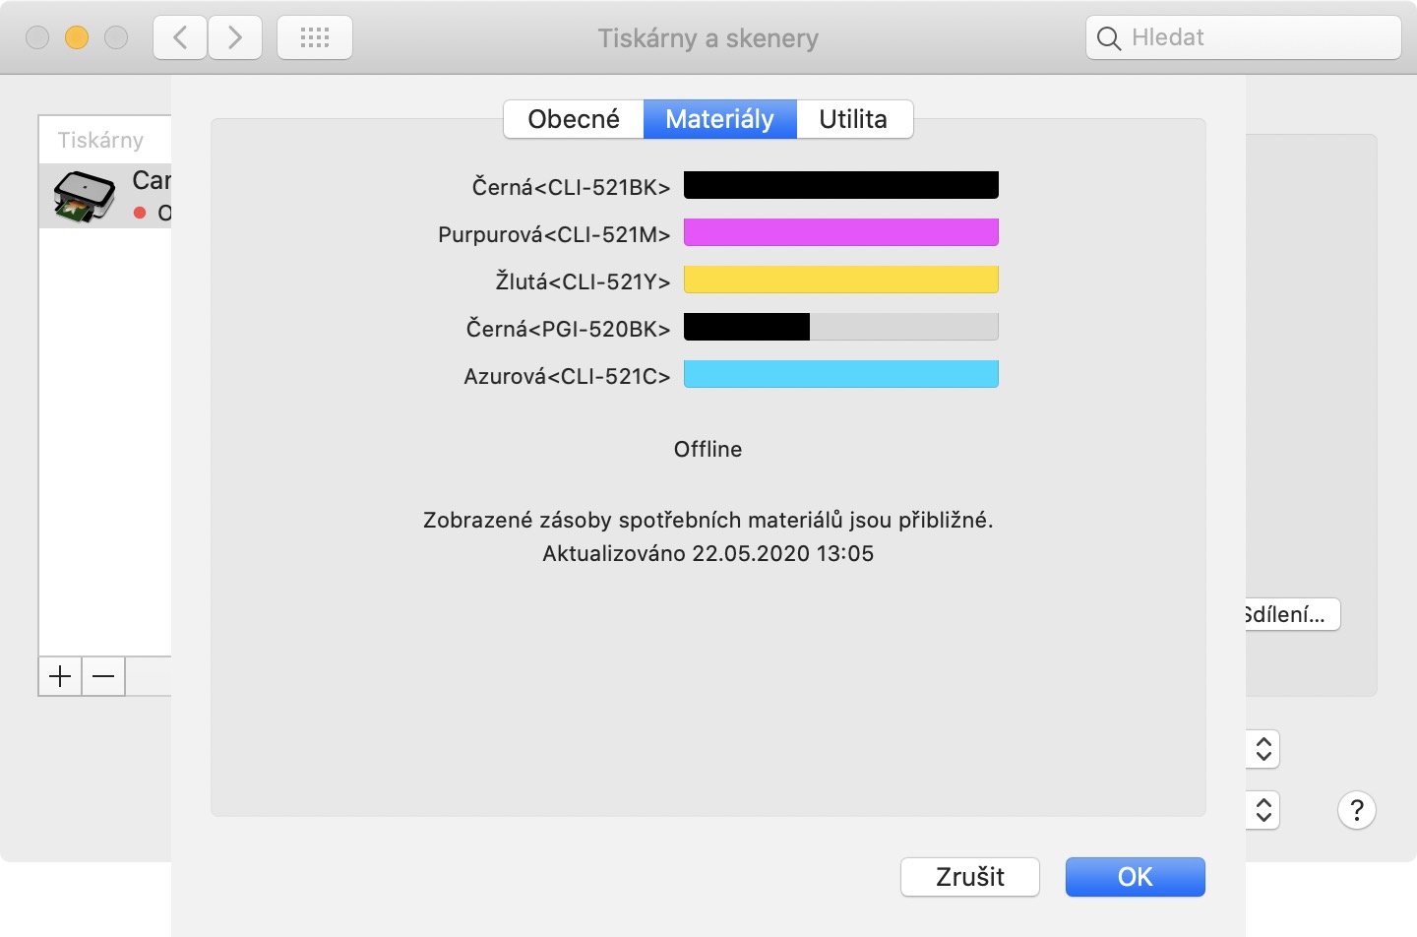Image resolution: width=1417 pixels, height=937 pixels.
Task: Add a printer with plus button
Action: click(x=60, y=676)
